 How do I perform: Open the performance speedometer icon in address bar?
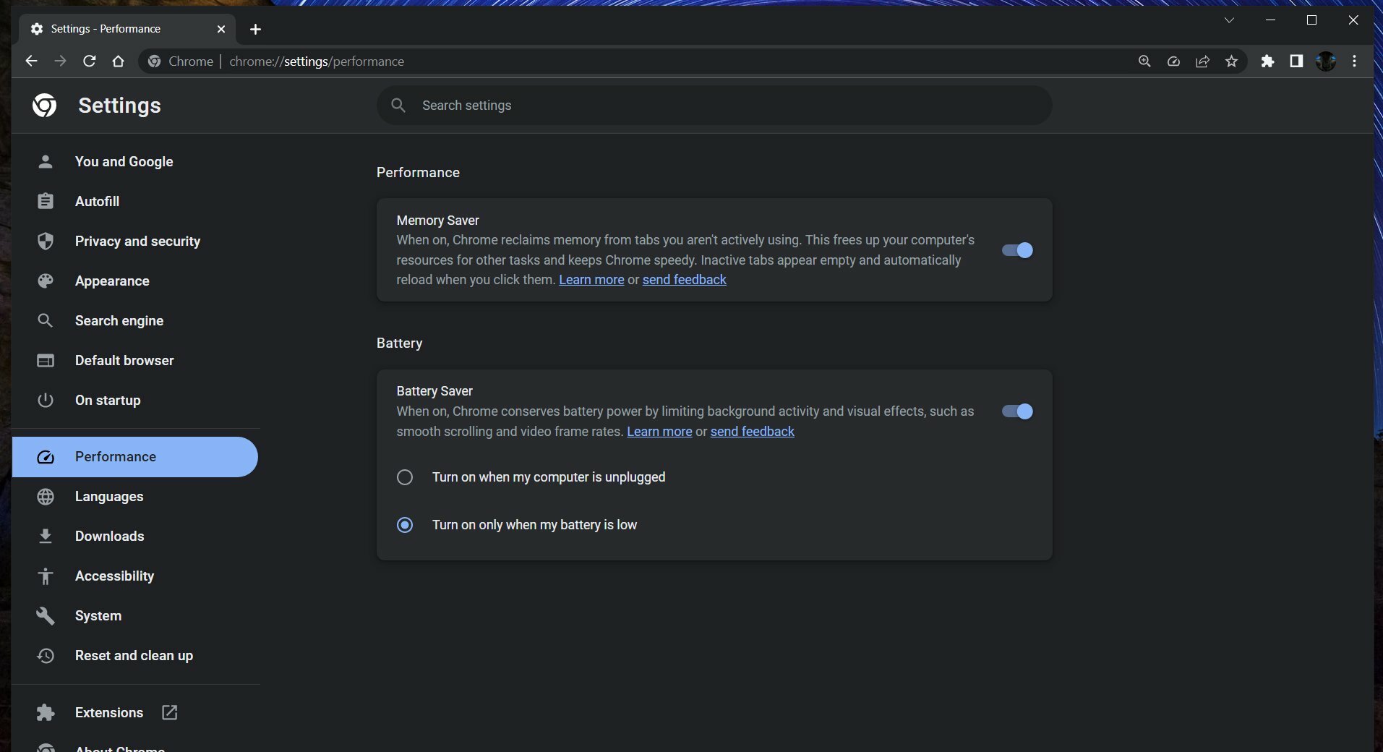pos(1173,61)
